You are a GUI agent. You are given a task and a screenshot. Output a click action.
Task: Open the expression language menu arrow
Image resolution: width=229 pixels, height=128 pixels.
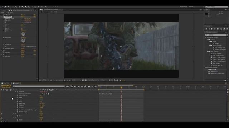pos(48,94)
